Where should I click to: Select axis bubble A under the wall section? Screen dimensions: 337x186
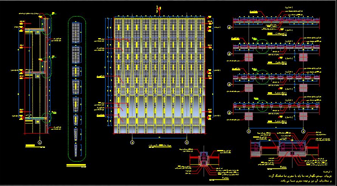[39, 143]
